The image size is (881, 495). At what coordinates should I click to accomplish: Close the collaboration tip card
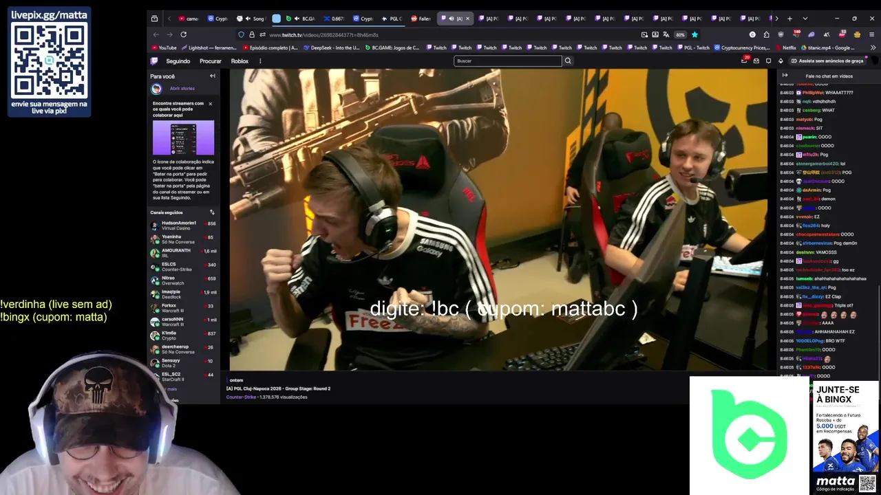coord(210,104)
